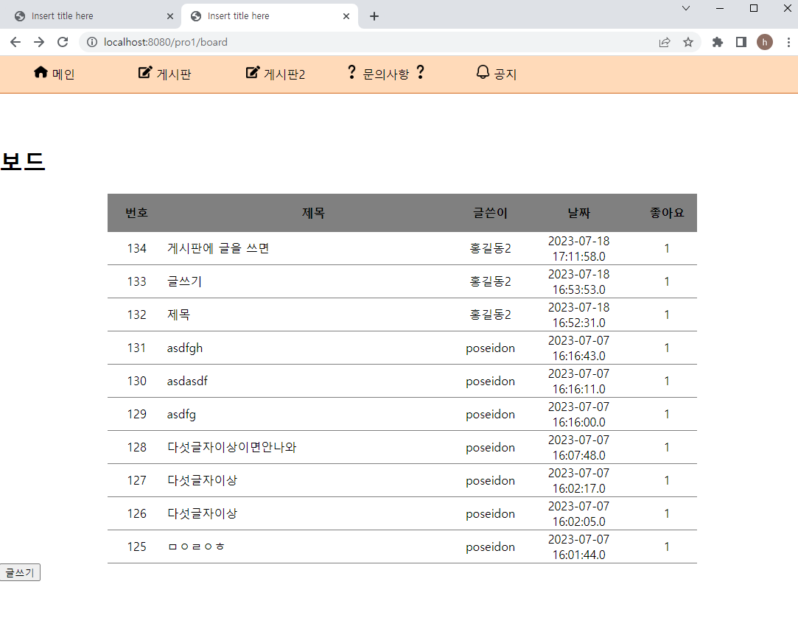Click the 번호 column header
This screenshot has height=629, width=798.
pos(136,213)
